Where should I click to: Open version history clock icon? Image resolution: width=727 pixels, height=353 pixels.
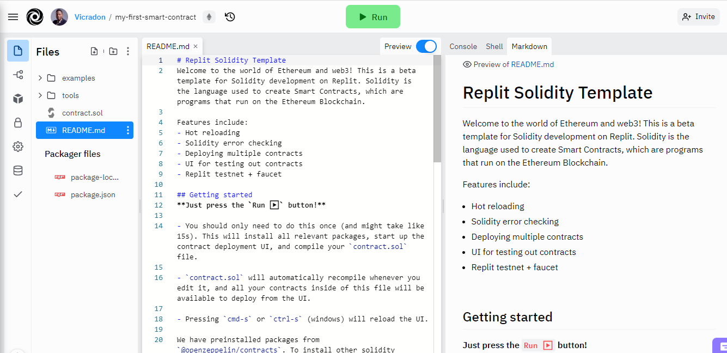tap(230, 17)
